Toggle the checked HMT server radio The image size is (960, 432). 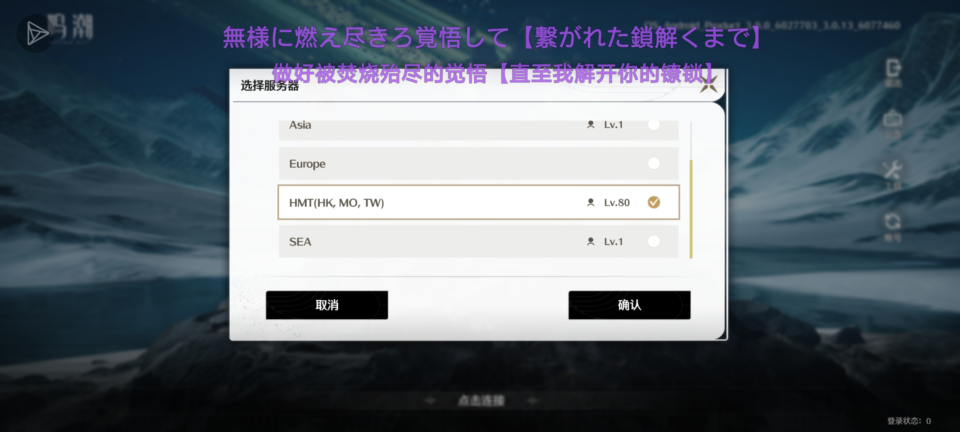tap(654, 202)
